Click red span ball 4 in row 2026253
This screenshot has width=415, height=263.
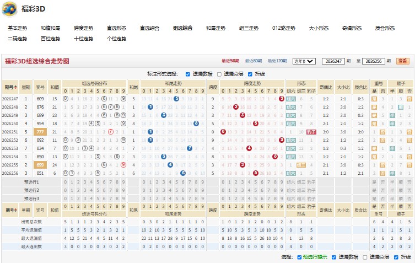coord(249,148)
